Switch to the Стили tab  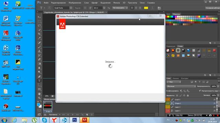pyautogui.click(x=180, y=46)
